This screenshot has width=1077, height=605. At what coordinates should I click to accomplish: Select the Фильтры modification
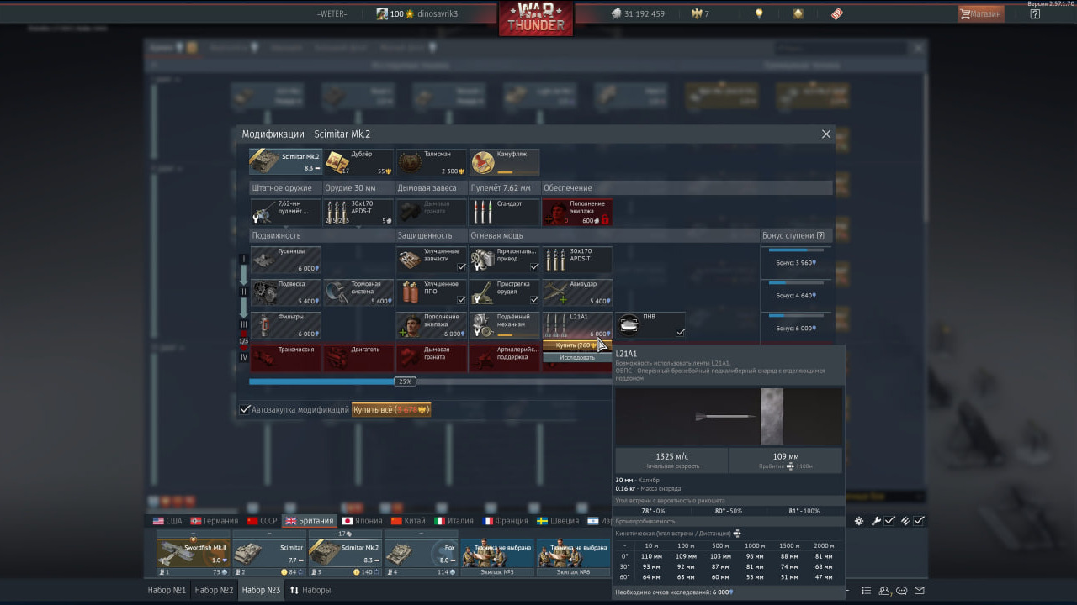(x=286, y=325)
